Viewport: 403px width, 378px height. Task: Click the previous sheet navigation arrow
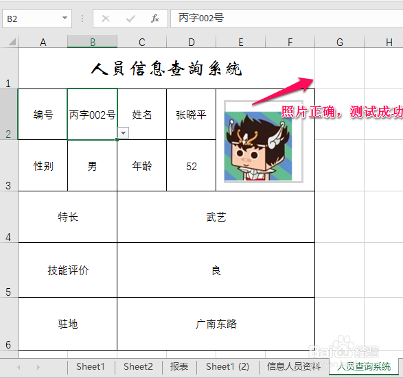(x=19, y=367)
